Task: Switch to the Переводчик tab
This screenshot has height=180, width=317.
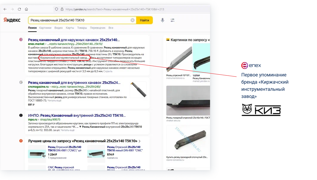Action: coord(98,28)
